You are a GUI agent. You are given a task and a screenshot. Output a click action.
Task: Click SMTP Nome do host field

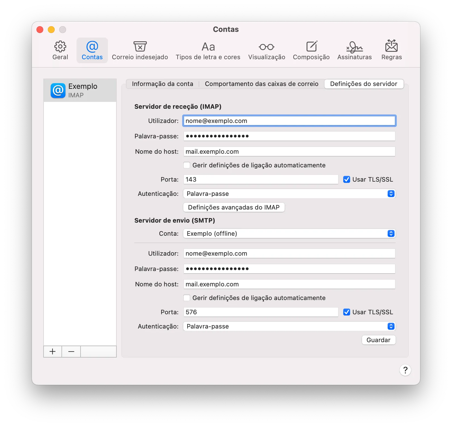289,284
